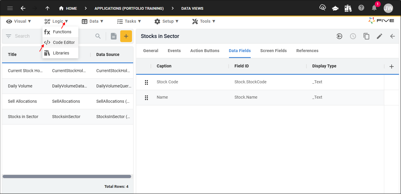Click the Display Type column header
The image size is (401, 194).
point(324,66)
